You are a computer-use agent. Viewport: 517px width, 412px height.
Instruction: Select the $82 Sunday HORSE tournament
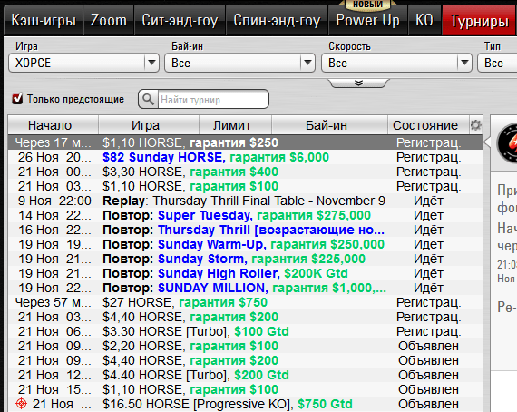[x=245, y=157]
